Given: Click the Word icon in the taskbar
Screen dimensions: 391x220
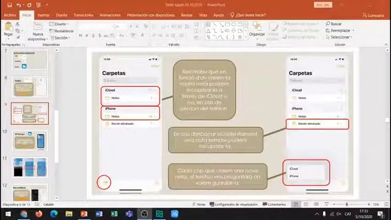Looking at the screenshot, I should pyautogui.click(x=99, y=214).
